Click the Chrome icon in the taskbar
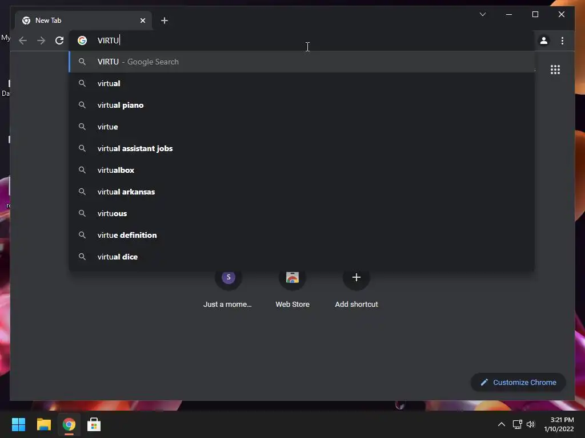 (69, 424)
